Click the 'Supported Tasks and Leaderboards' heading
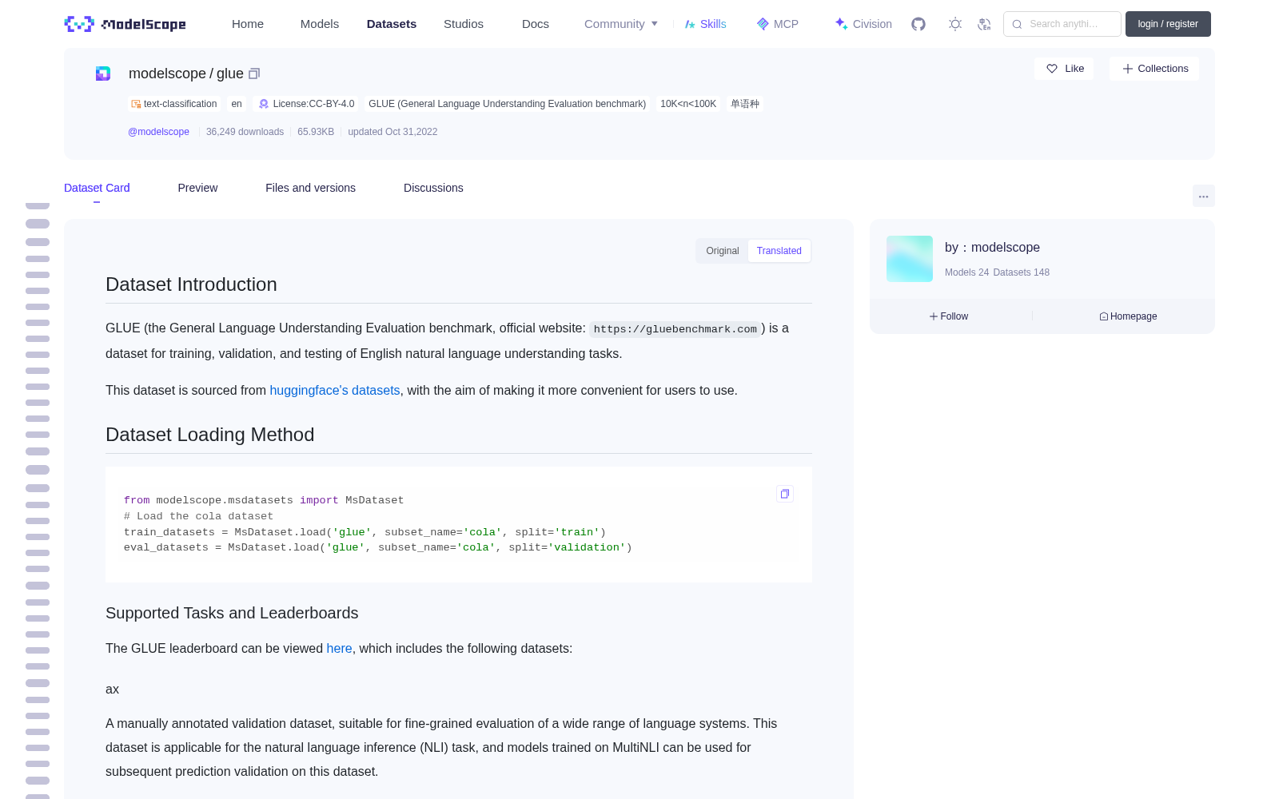1279x799 pixels. (232, 613)
